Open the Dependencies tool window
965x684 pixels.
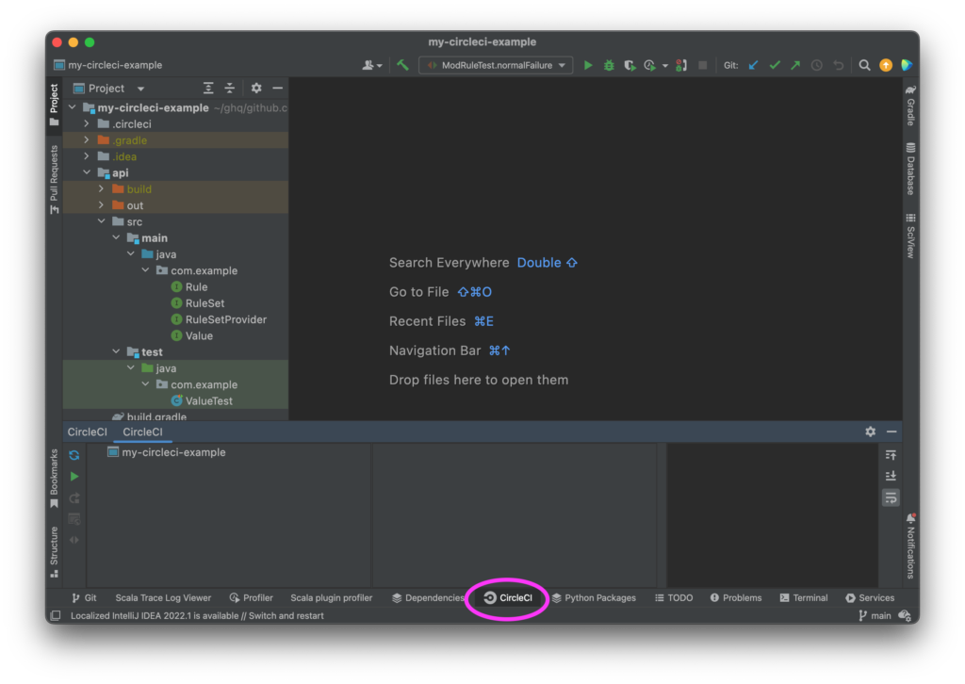[x=429, y=598]
